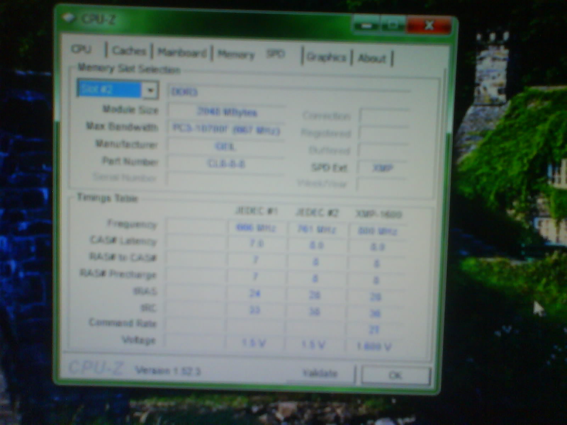This screenshot has width=567, height=425.
Task: Click the DDR3 memory type field
Action: [289, 92]
